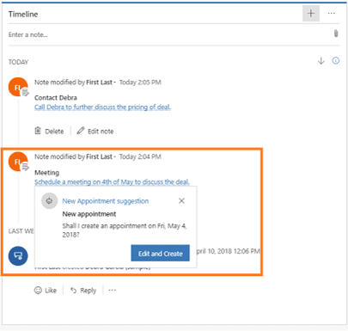The image size is (348, 331).
Task: Click the Timeline heading
Action: click(x=23, y=15)
